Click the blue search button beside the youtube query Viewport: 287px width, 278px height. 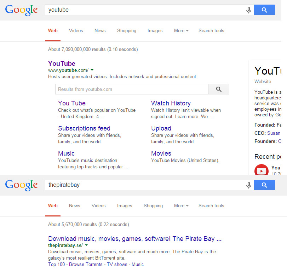click(x=264, y=10)
